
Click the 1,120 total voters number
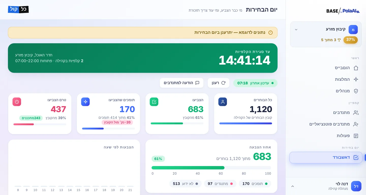[x=261, y=109]
